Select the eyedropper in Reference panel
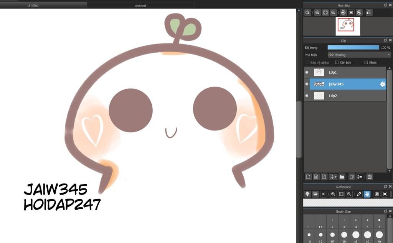393x243 pixels. click(x=359, y=194)
